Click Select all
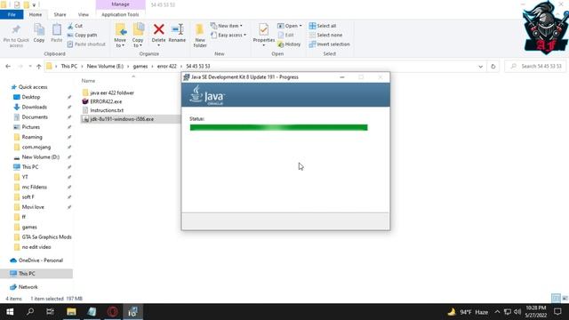 (323, 26)
